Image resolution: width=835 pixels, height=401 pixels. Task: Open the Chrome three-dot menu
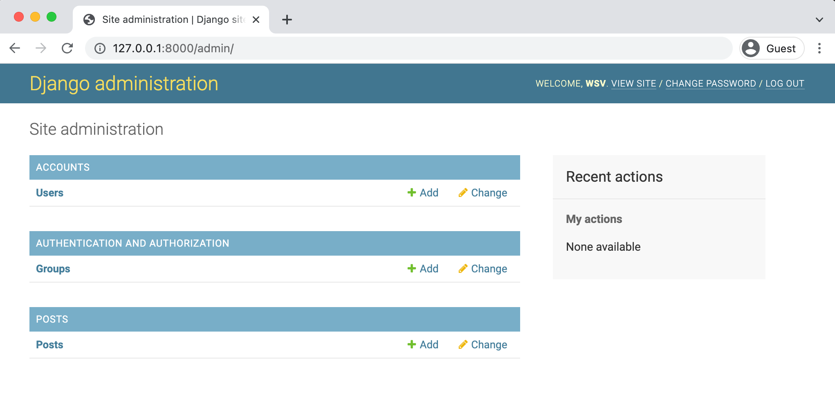point(819,48)
